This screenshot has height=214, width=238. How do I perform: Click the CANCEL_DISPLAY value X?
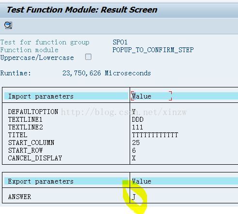pyautogui.click(x=134, y=158)
